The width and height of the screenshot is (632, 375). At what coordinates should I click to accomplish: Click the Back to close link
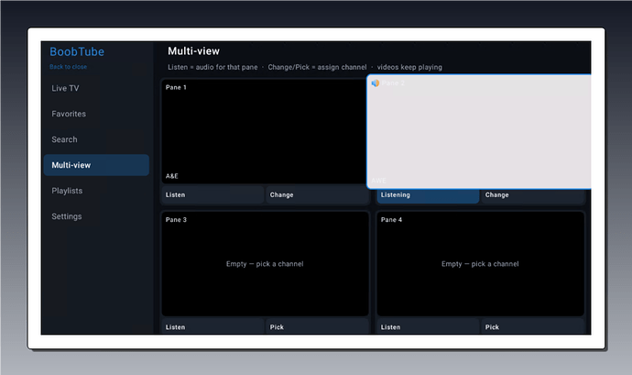pyautogui.click(x=68, y=67)
